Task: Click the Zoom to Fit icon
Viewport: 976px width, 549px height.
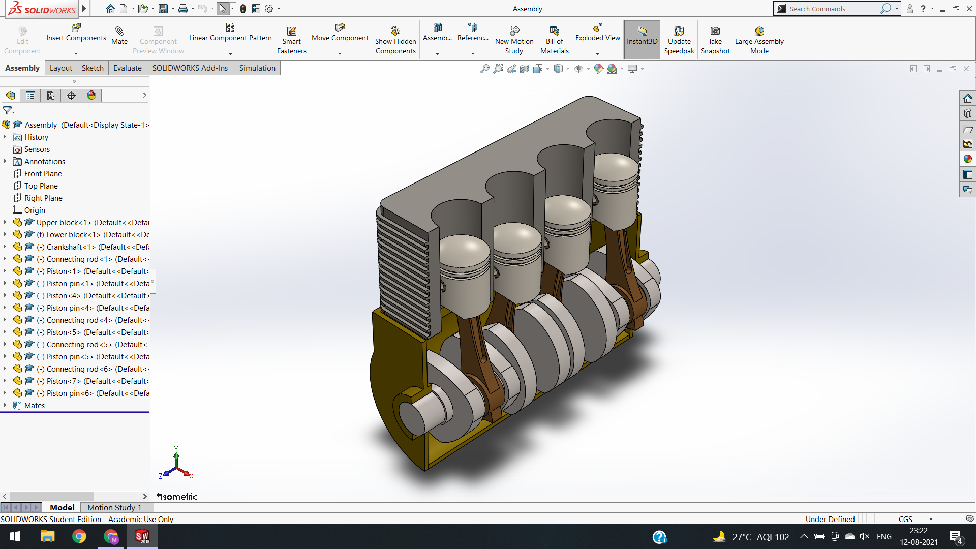Action: [x=484, y=69]
